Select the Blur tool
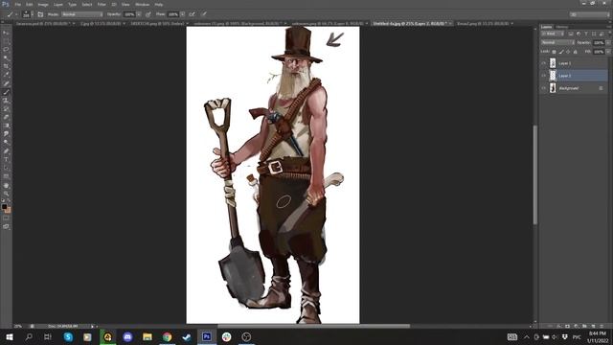Screen dimensions: 613x345 (x=6, y=134)
